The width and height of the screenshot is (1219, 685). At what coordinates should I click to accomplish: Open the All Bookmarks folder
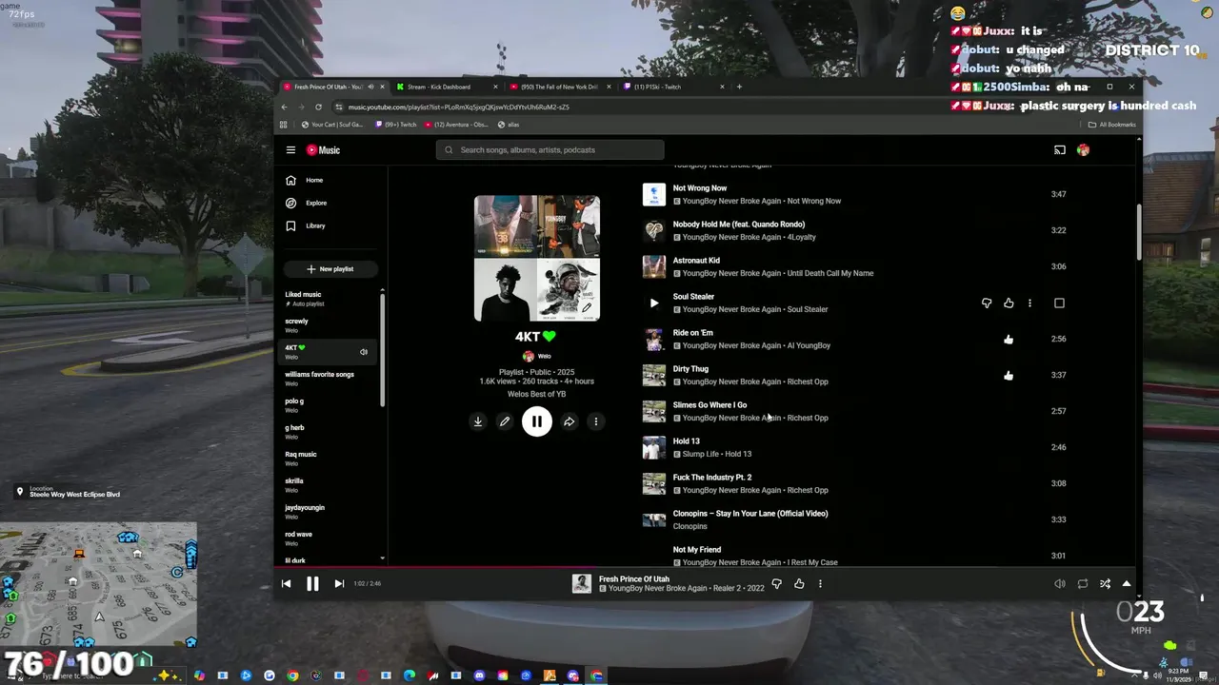coord(1112,125)
